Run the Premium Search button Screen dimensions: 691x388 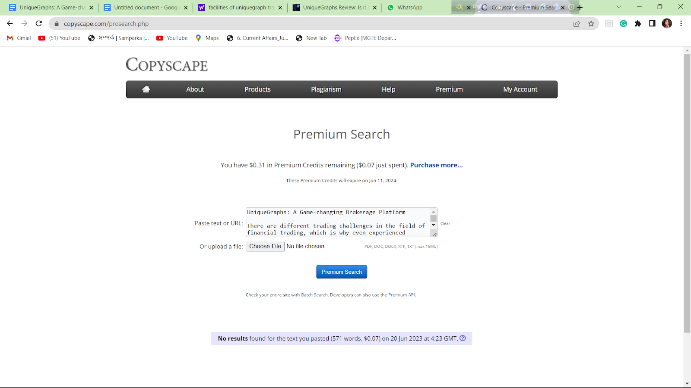coord(342,272)
